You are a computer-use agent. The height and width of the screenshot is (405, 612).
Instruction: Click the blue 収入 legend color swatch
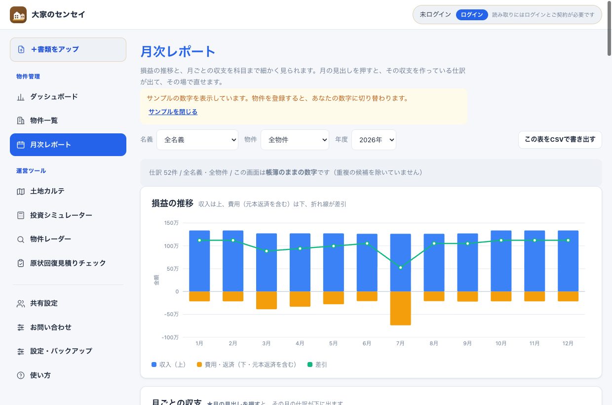point(154,365)
